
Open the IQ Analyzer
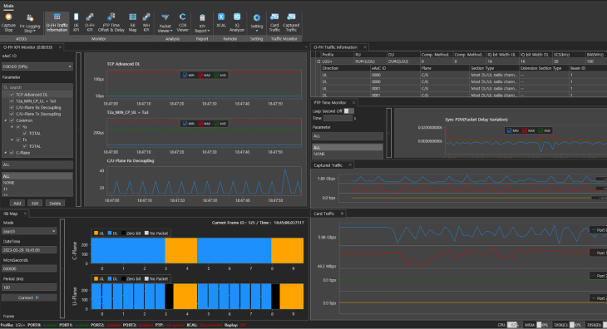(x=237, y=22)
